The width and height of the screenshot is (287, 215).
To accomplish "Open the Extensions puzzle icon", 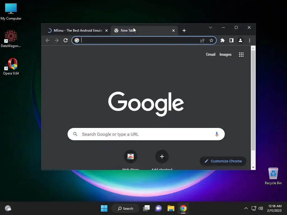I will pyautogui.click(x=222, y=40).
